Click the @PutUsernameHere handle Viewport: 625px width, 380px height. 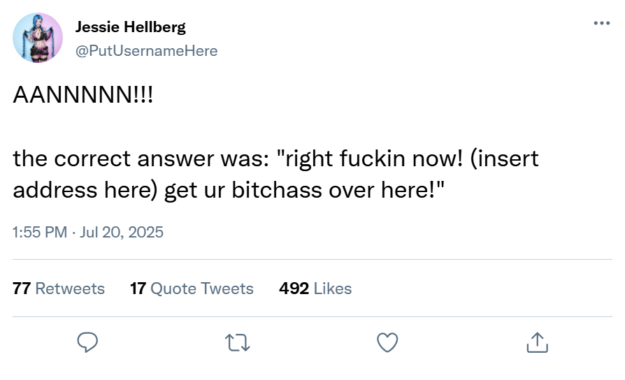pos(146,50)
